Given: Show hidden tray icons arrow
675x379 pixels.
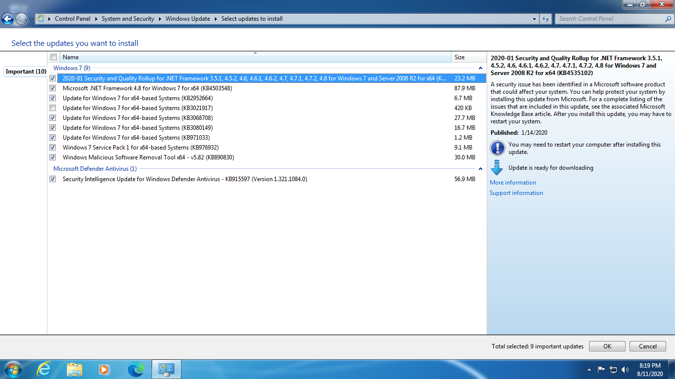Looking at the screenshot, I should [589, 370].
